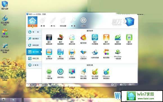Select 系统还原 in the sidebar
The image size is (163, 102).
pos(34,45)
